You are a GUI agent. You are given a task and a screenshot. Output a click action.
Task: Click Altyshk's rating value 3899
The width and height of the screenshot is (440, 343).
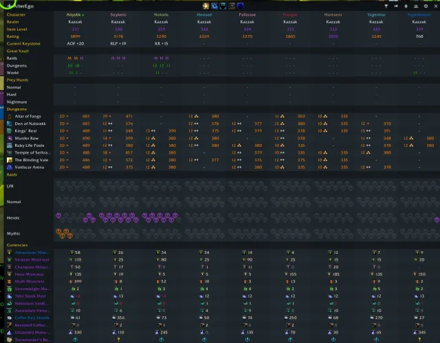coord(75,36)
